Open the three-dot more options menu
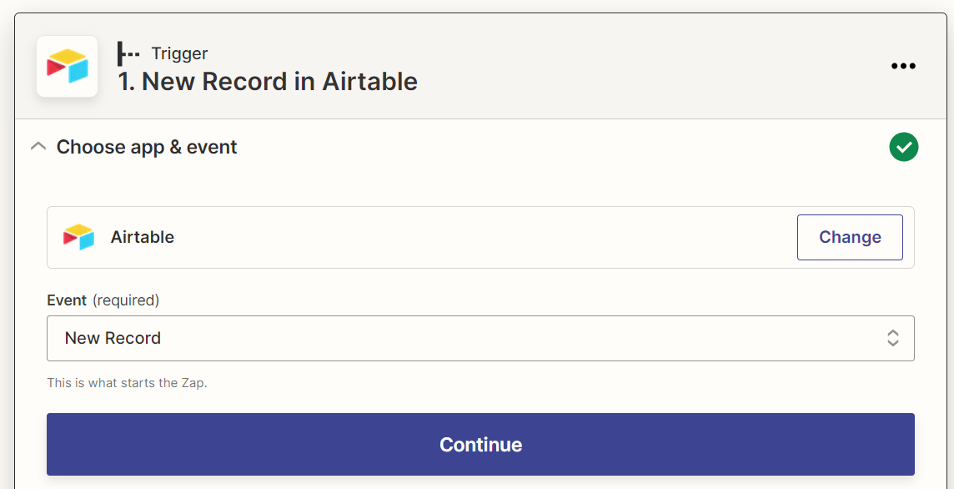Screen dimensions: 954x489 click(903, 66)
